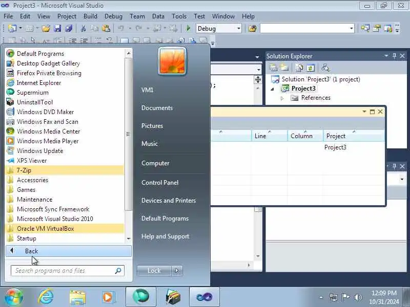Open the Tools menu
The width and height of the screenshot is (410, 307).
179,16
